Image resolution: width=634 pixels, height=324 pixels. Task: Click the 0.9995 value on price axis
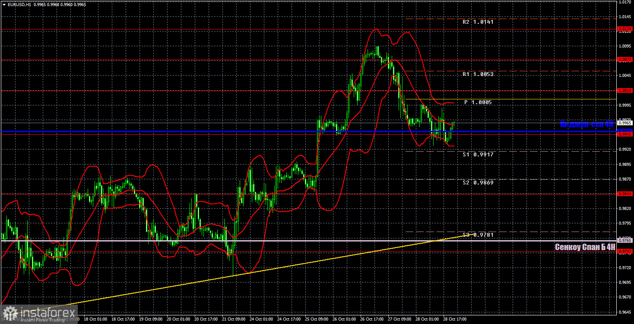click(x=625, y=105)
